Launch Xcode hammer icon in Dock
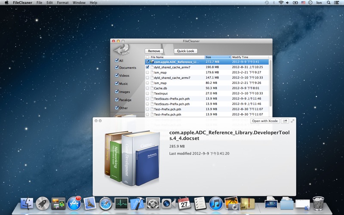 point(137,203)
